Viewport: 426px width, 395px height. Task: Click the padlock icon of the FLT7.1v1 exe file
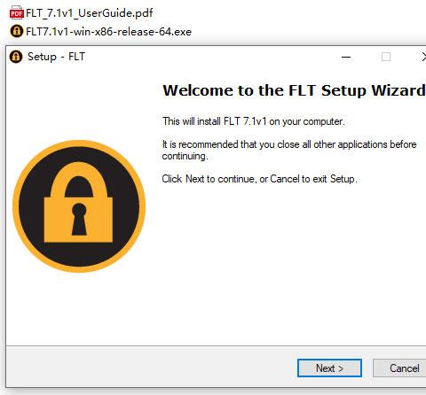(16, 31)
